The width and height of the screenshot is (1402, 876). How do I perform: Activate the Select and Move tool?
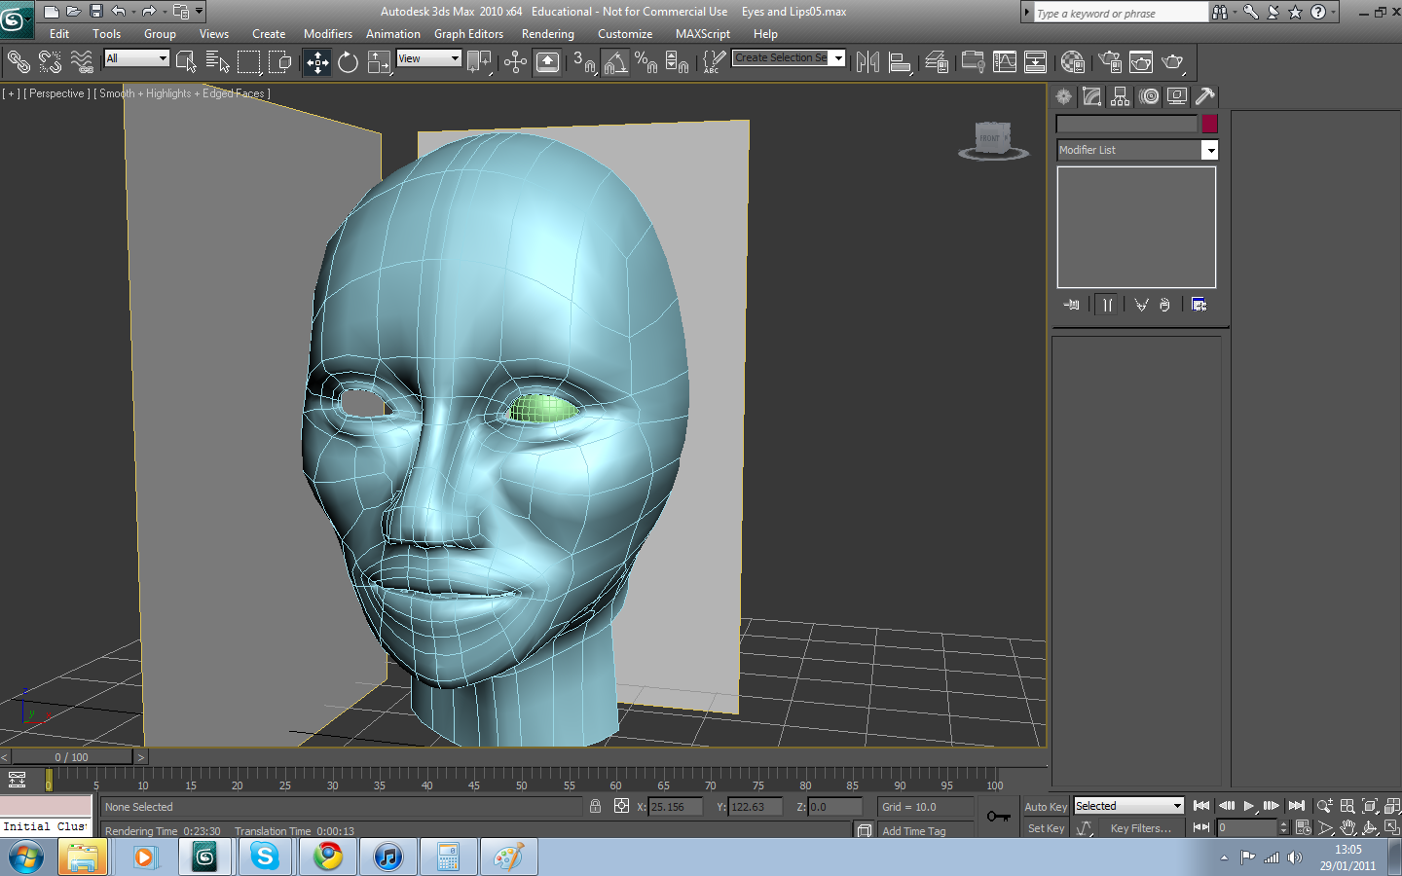(x=316, y=61)
